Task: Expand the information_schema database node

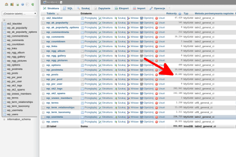Action: (4, 119)
